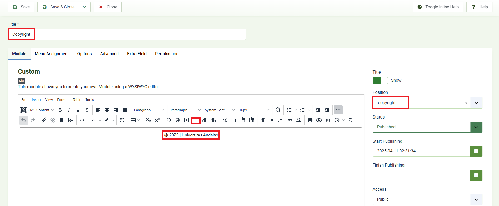Click the emoji smiley icon
499x206 pixels.
click(178, 120)
